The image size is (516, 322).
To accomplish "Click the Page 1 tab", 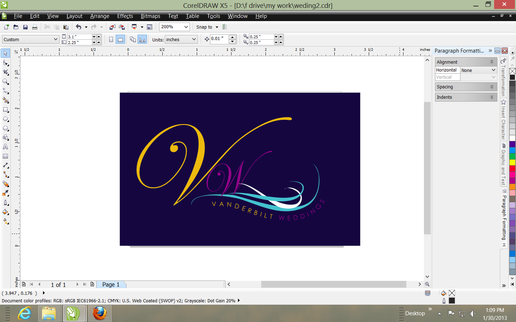I will tap(111, 284).
